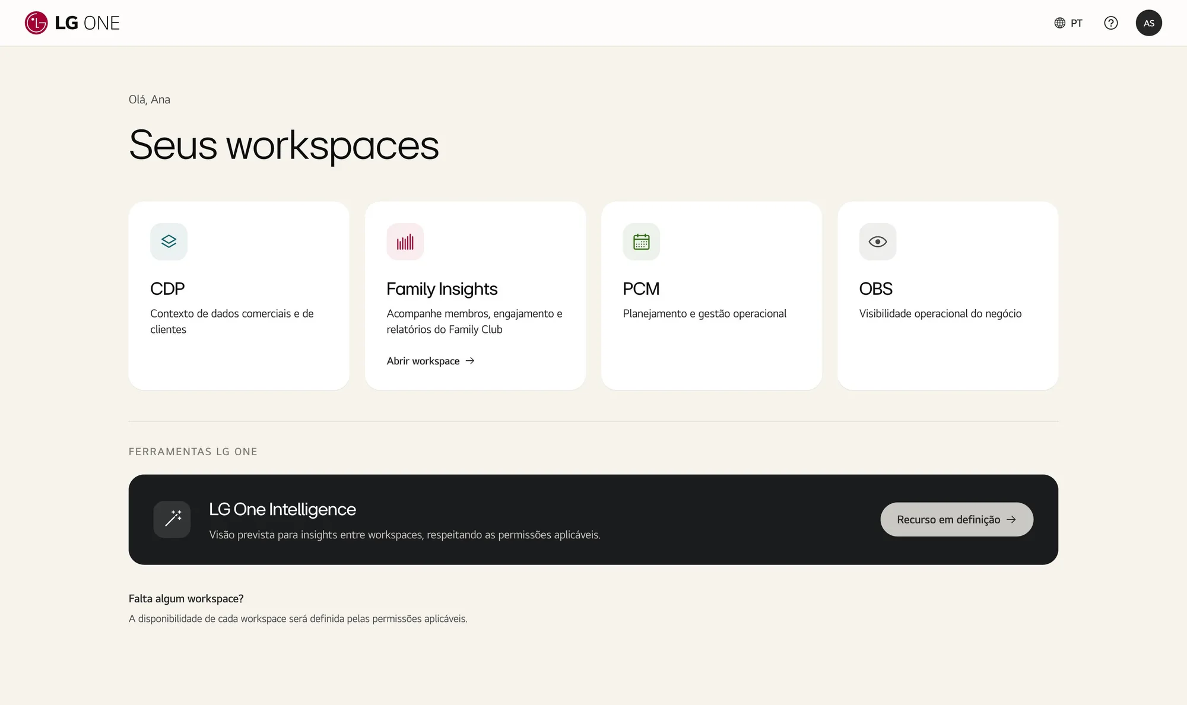Viewport: 1187px width, 705px height.
Task: Click the Abrir workspace link
Action: (x=430, y=361)
